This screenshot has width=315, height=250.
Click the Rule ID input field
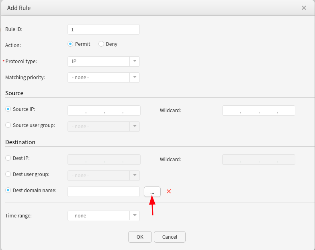(x=103, y=29)
